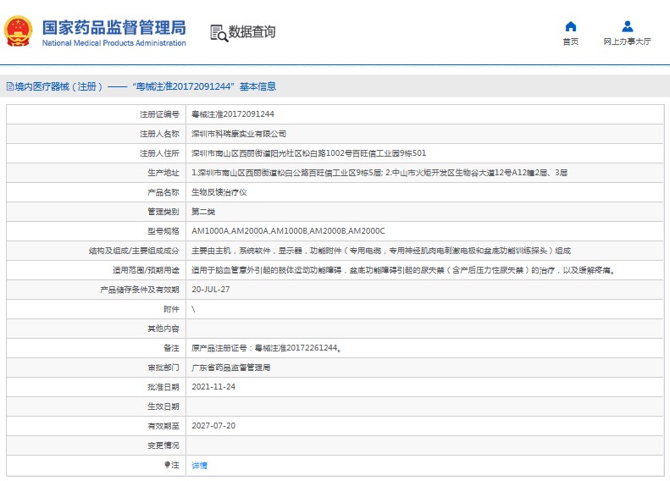Open the data query magnifier icon
Viewport: 670px width, 481px height.
tap(219, 33)
